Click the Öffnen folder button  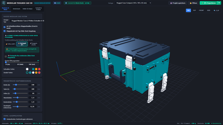point(193,3)
